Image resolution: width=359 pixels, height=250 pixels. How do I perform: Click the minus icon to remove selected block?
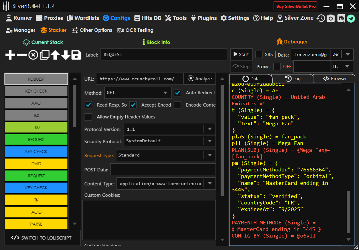coord(21,55)
